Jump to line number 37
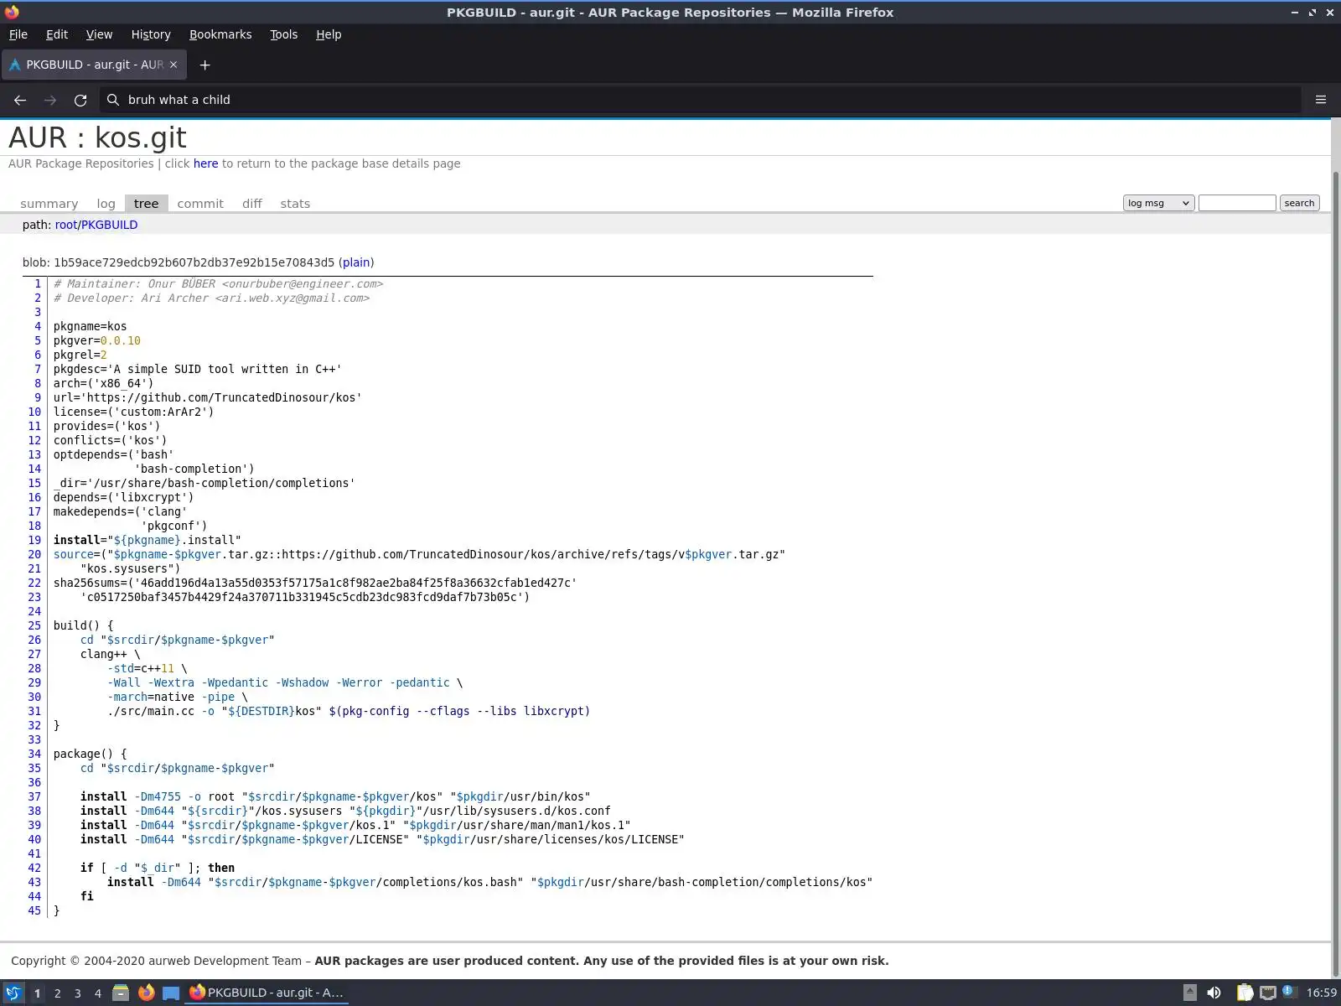This screenshot has width=1341, height=1006. (x=34, y=797)
